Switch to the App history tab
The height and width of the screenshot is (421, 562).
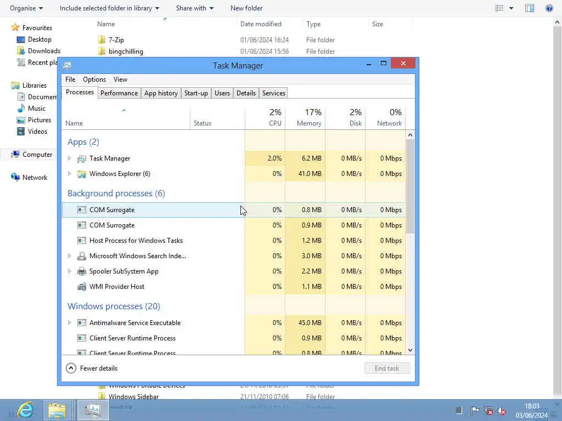(161, 93)
